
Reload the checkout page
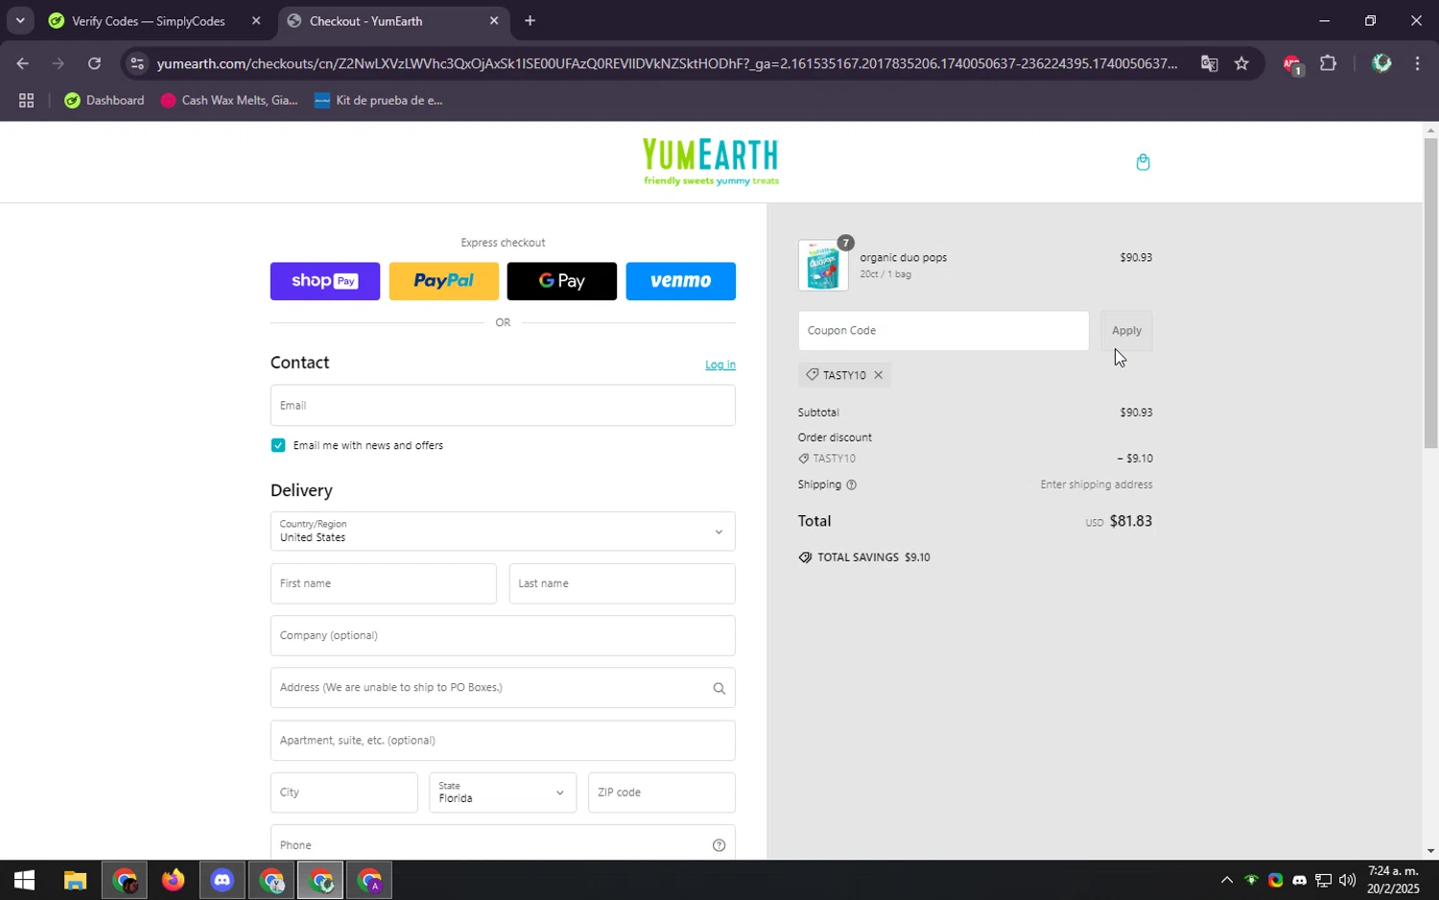pos(94,63)
